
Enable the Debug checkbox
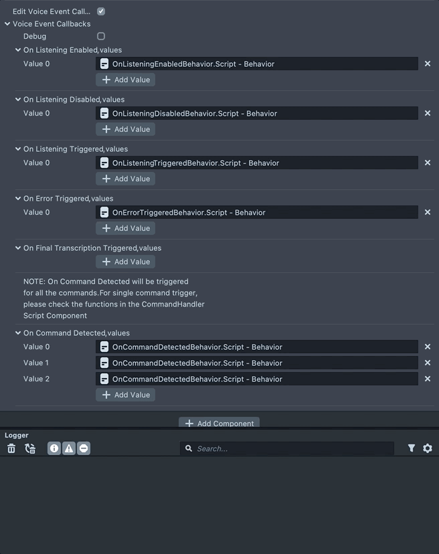coord(101,36)
